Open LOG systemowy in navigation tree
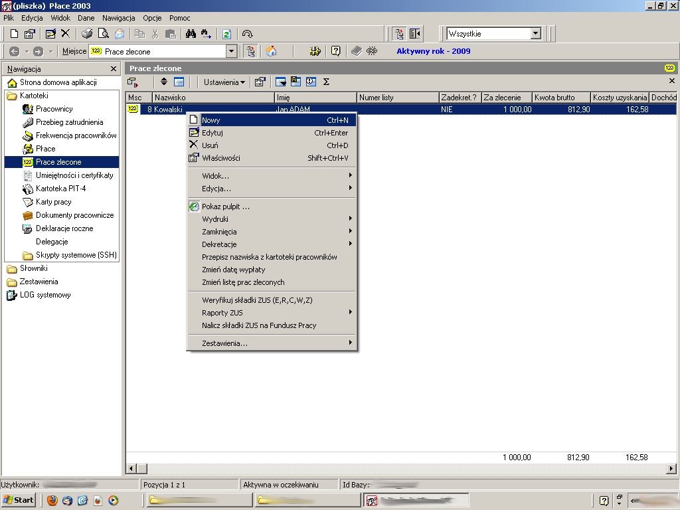The width and height of the screenshot is (680, 510). [45, 295]
